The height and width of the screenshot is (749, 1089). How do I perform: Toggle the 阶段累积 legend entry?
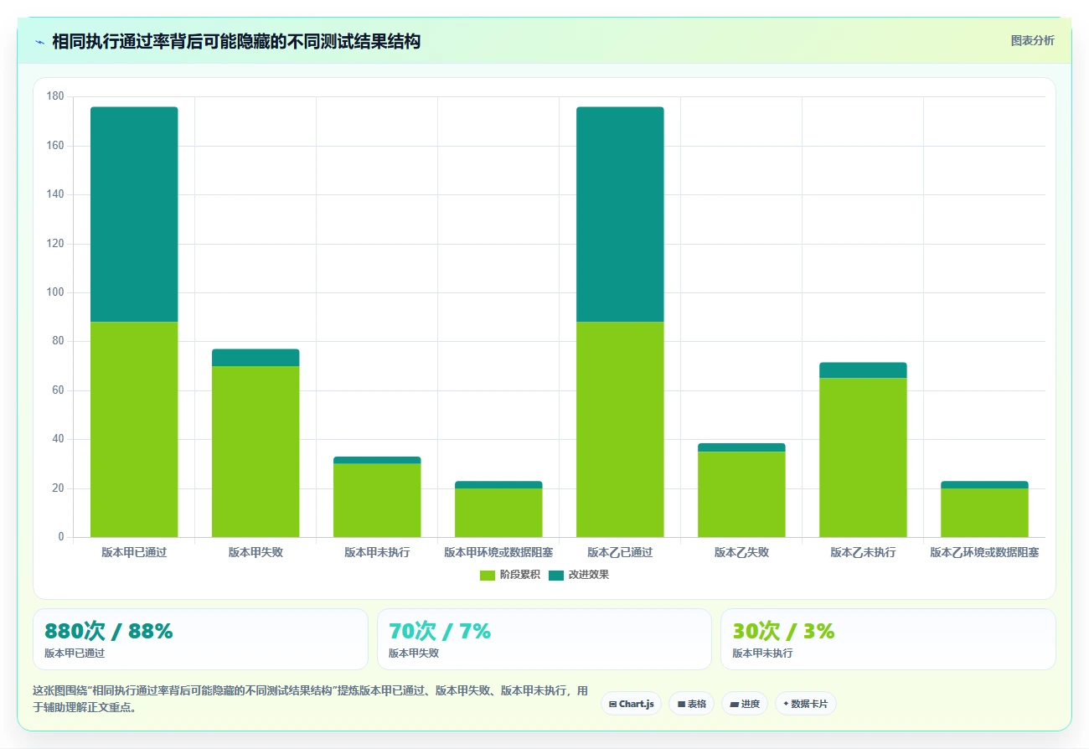509,575
